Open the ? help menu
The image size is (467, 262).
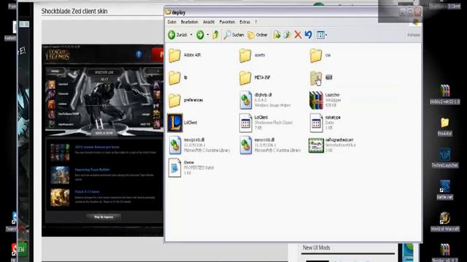(256, 22)
